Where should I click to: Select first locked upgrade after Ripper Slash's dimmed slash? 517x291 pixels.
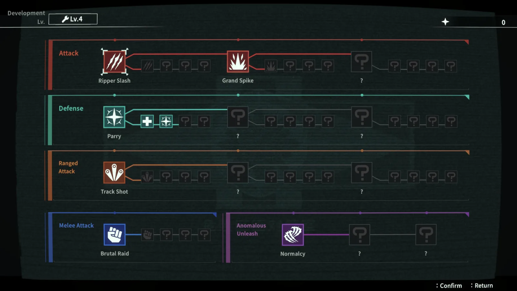(166, 66)
